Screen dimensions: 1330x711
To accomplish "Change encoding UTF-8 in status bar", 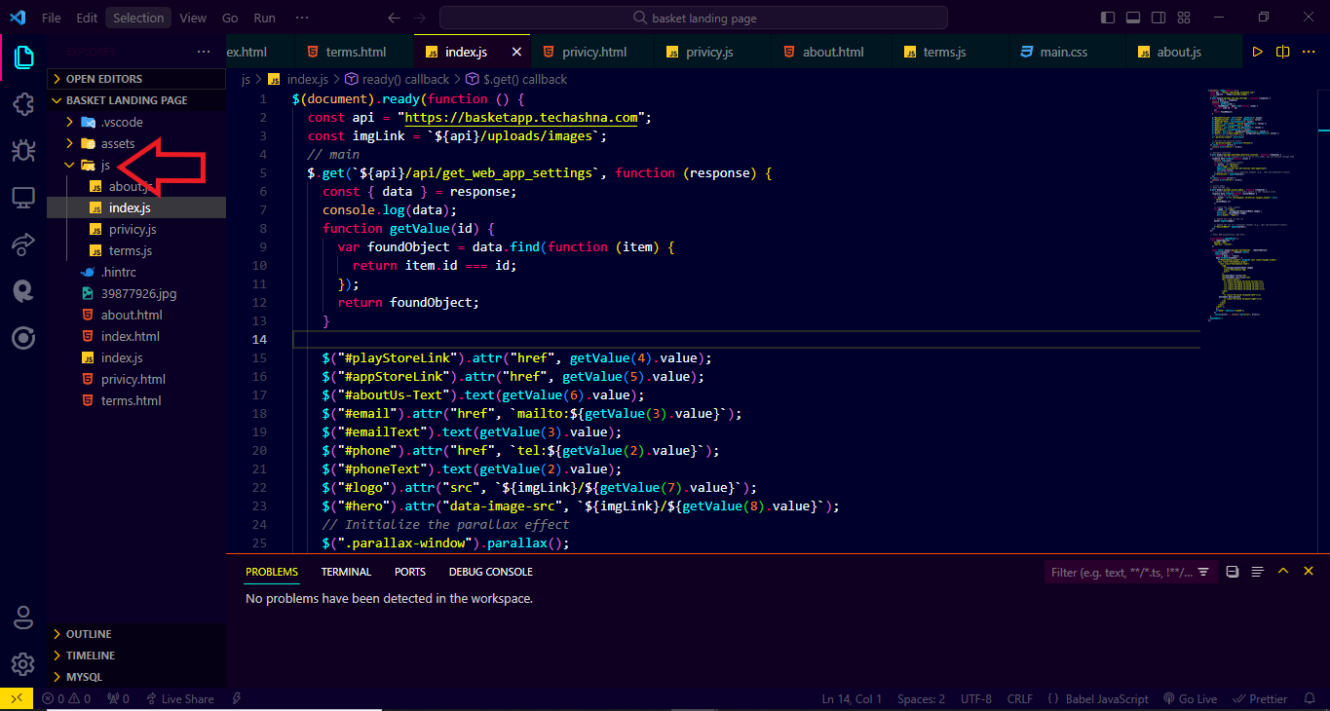I will 976,698.
